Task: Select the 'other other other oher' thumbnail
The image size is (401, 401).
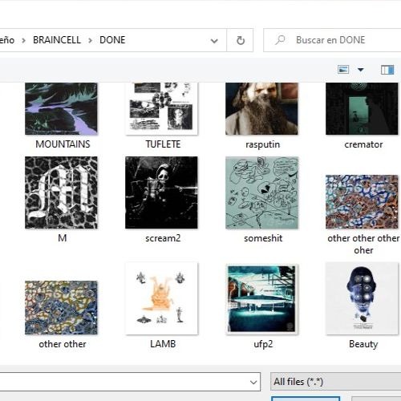Action: click(362, 201)
